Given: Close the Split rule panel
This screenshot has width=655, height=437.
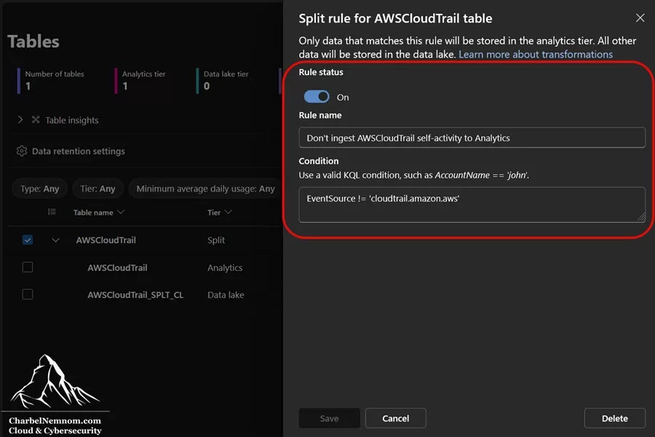Looking at the screenshot, I should pos(640,18).
